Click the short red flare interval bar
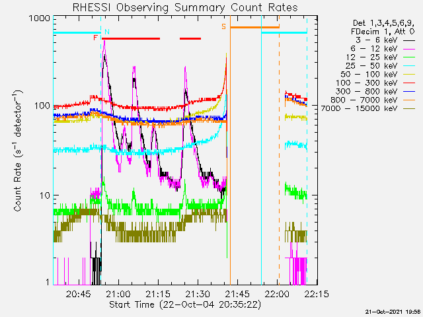The height and width of the screenshot is (317, 423). tap(190, 39)
